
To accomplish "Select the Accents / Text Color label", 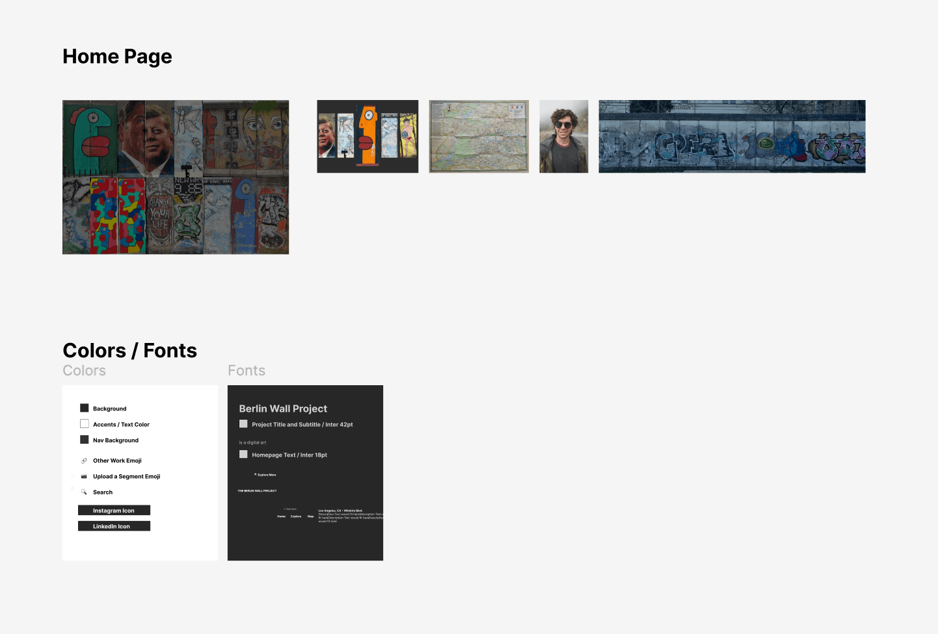I will (121, 424).
